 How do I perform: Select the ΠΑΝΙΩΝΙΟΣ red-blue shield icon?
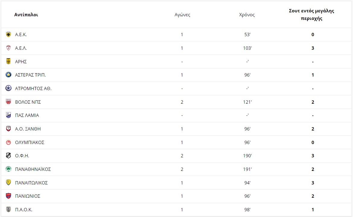[8, 196]
